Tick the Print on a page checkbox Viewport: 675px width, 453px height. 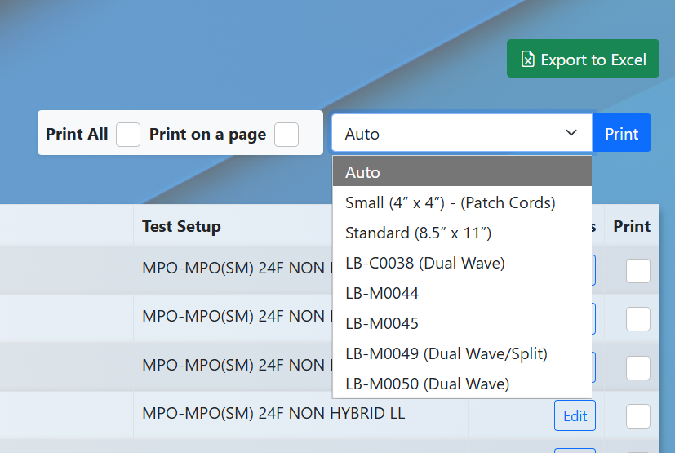point(286,134)
